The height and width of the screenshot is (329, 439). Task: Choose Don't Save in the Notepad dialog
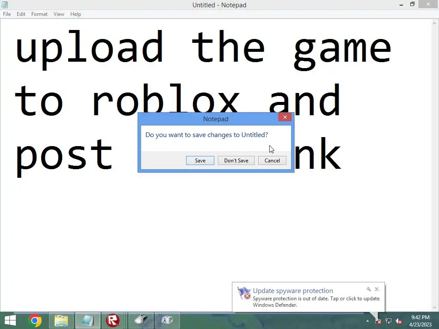pos(236,161)
